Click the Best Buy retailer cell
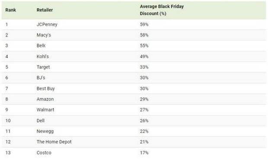Image resolution: width=268 pixels, height=161 pixels. point(46,89)
